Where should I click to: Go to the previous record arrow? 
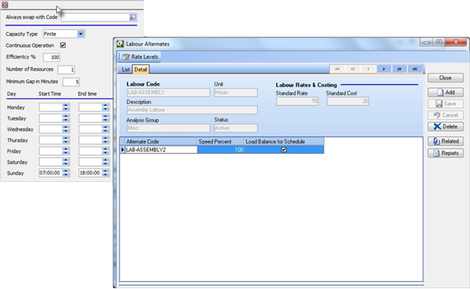point(368,69)
